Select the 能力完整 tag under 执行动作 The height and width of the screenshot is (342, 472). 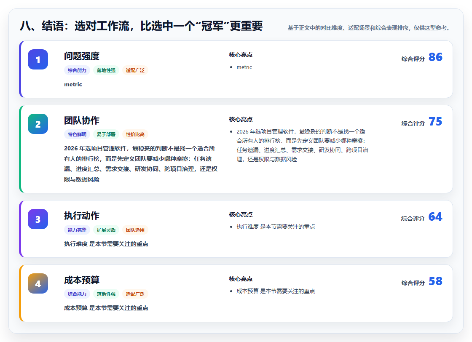(77, 230)
